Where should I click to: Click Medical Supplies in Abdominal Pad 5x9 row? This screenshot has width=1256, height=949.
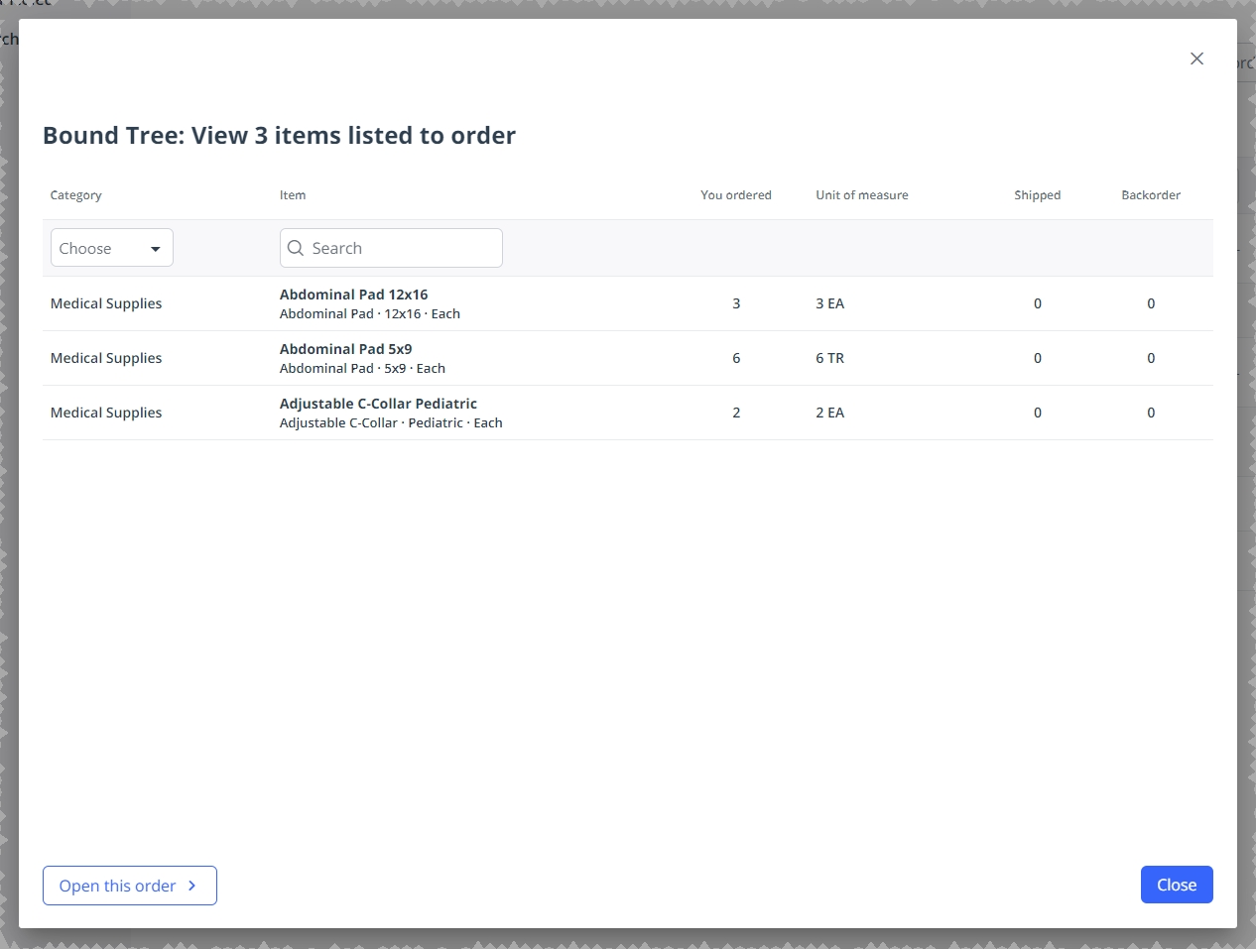click(106, 358)
